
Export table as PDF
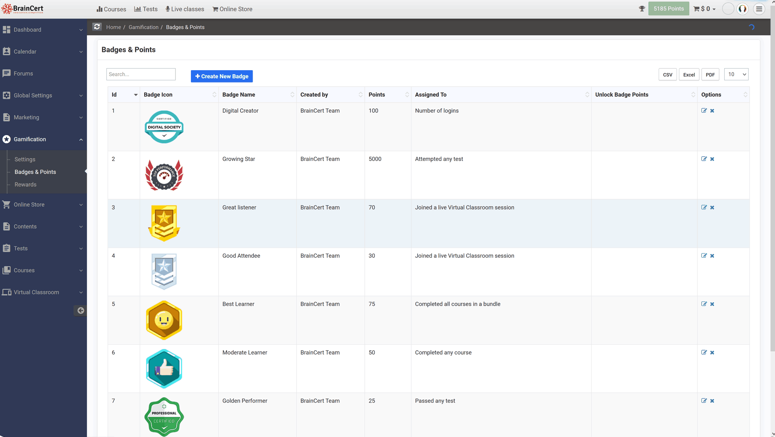[710, 75]
